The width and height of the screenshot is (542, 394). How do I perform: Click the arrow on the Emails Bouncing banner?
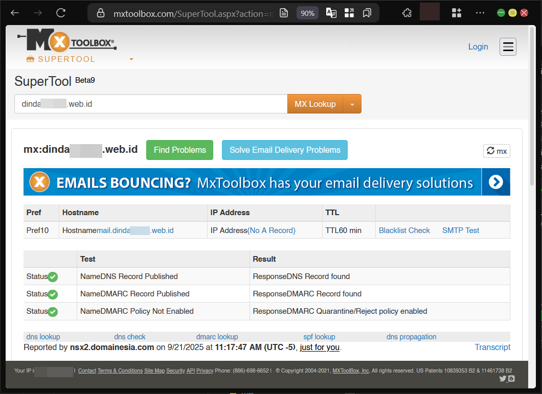[495, 182]
